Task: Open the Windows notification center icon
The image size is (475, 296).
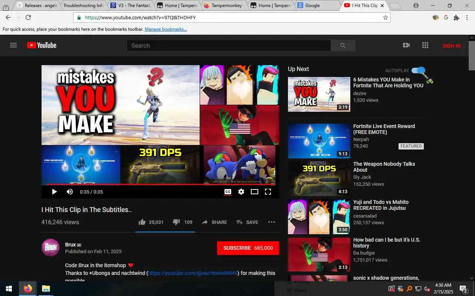Action: [x=463, y=289]
